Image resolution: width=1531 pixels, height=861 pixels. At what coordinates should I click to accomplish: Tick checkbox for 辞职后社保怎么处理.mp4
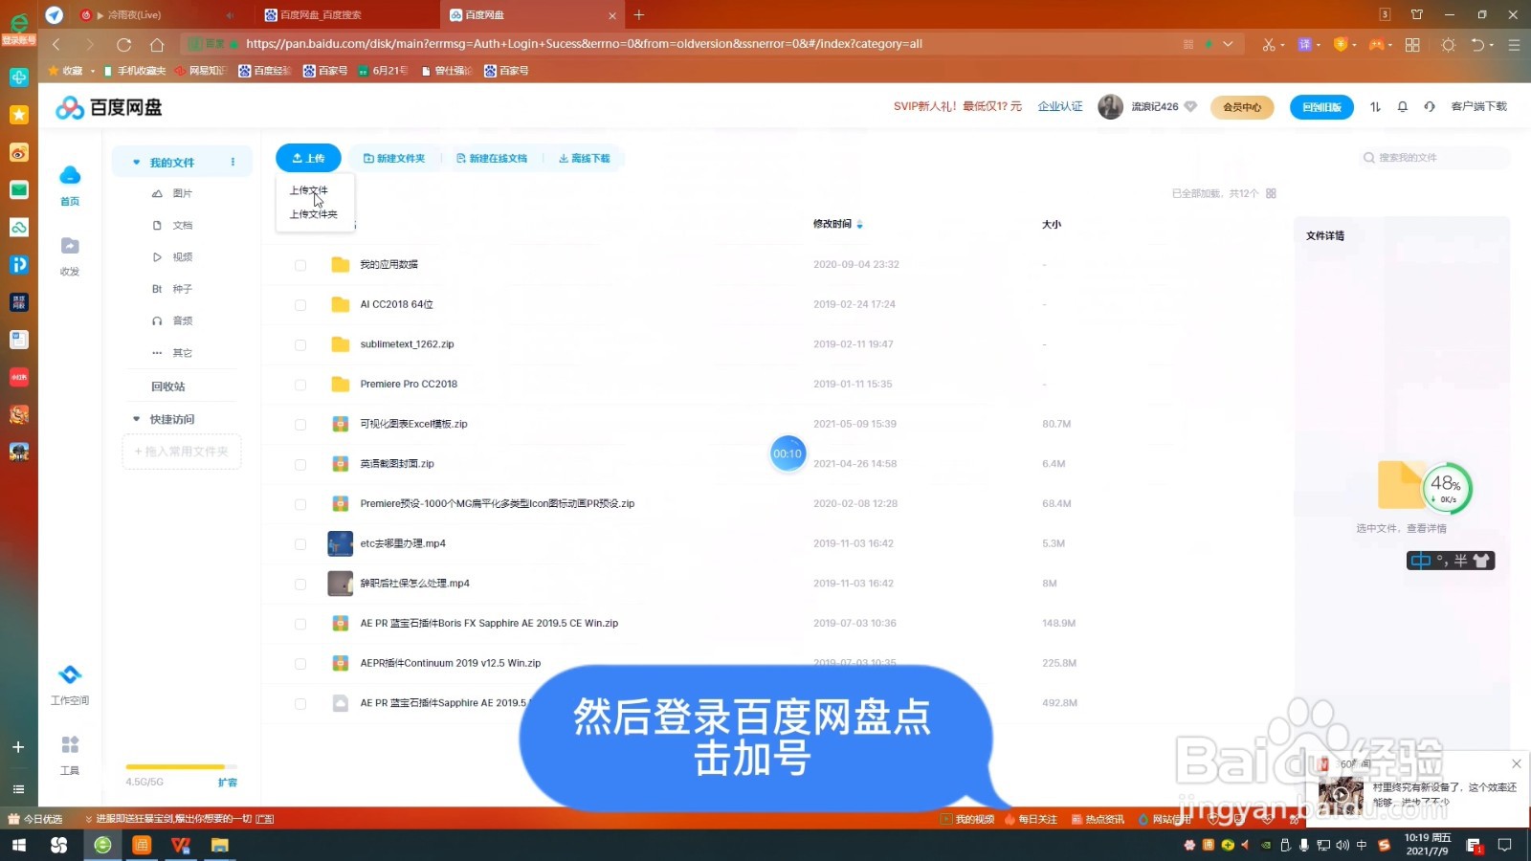pos(300,585)
